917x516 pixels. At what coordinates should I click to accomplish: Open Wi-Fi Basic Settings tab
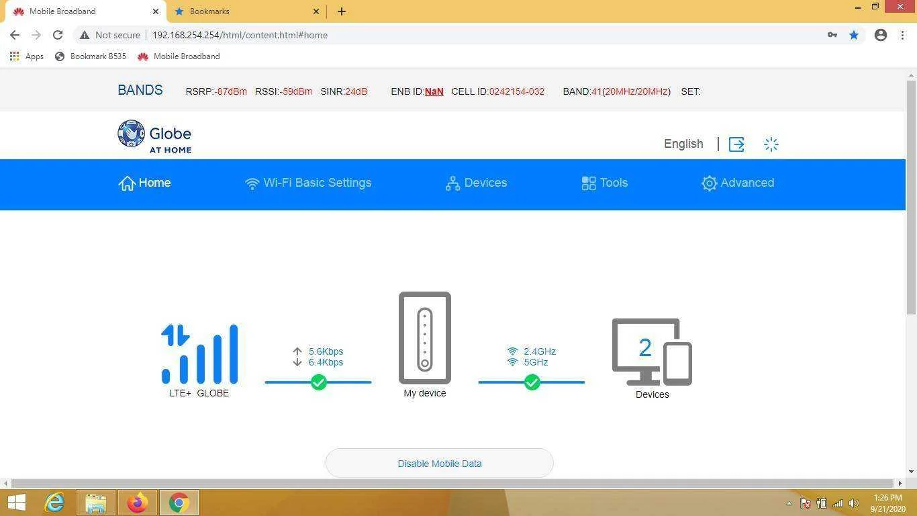tap(308, 183)
